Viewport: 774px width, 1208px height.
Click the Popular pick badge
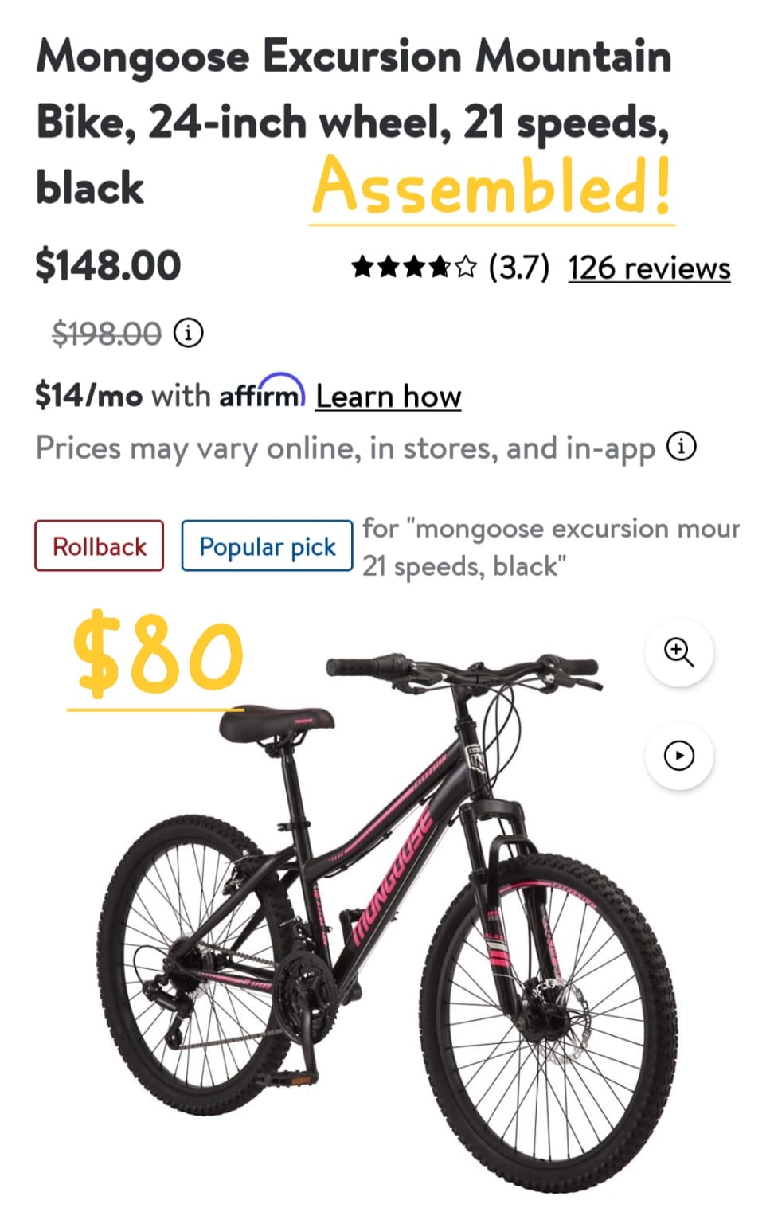coord(267,546)
